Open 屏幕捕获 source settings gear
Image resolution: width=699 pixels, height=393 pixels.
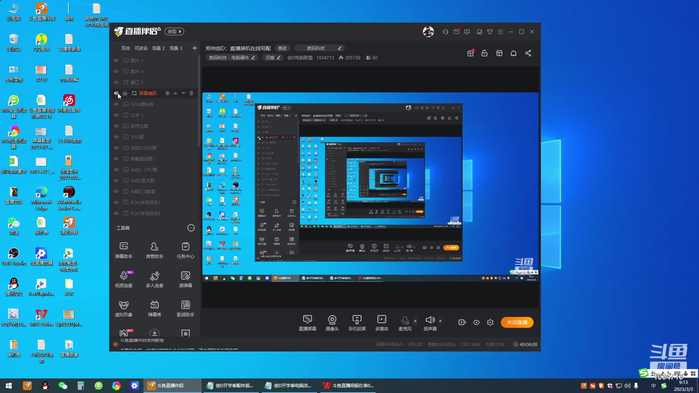[x=167, y=93]
